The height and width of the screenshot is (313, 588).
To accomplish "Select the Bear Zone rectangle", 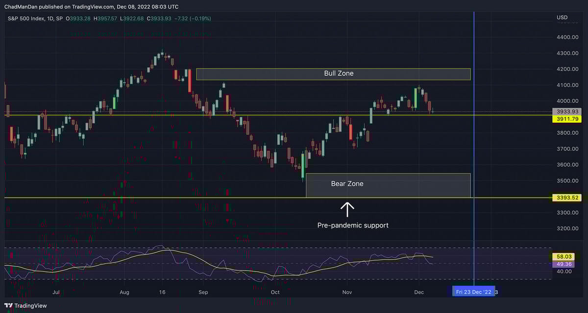I will (x=388, y=185).
